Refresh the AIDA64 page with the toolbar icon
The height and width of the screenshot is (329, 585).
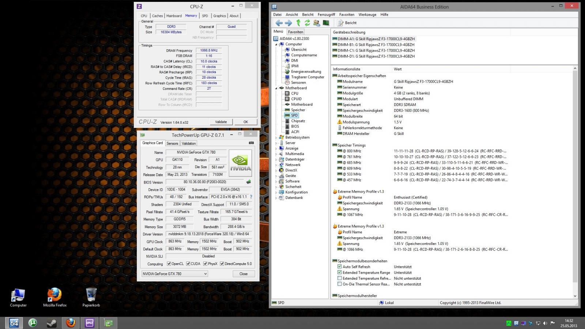coord(307,23)
